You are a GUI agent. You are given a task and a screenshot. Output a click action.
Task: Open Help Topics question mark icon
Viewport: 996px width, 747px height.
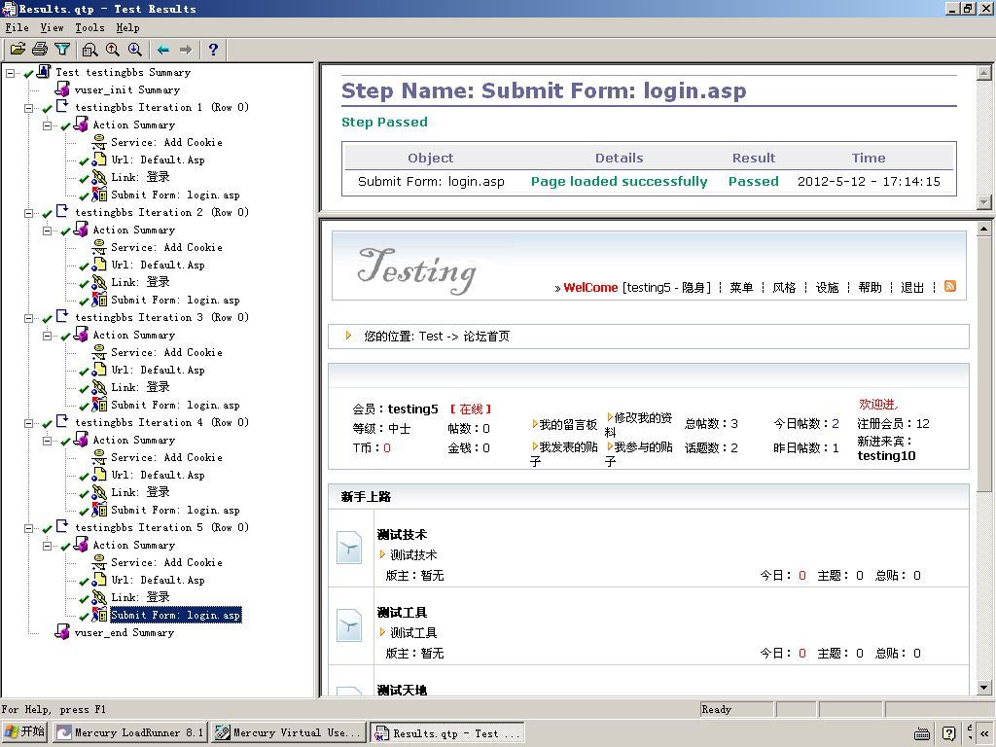(213, 49)
